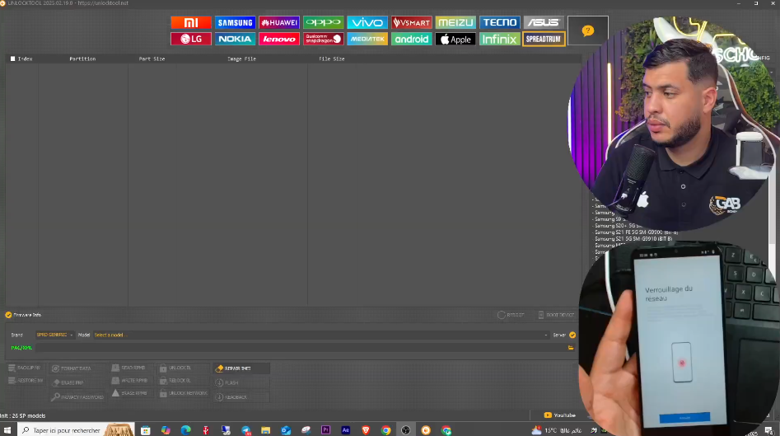The height and width of the screenshot is (436, 780).
Task: Click the FORMAT DATA button
Action: [x=72, y=368]
